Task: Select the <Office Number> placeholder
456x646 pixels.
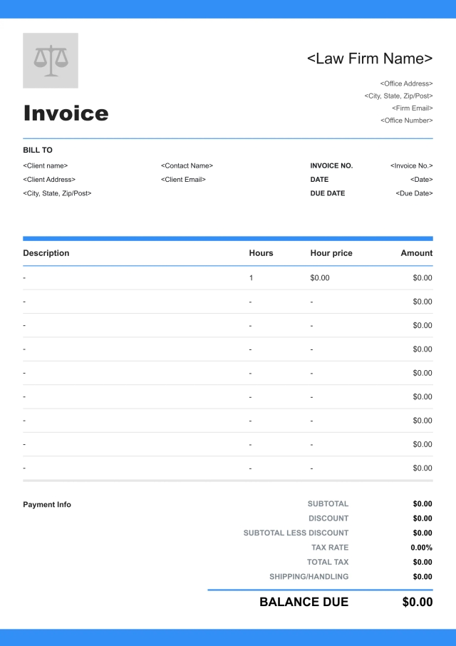Action: pyautogui.click(x=406, y=121)
